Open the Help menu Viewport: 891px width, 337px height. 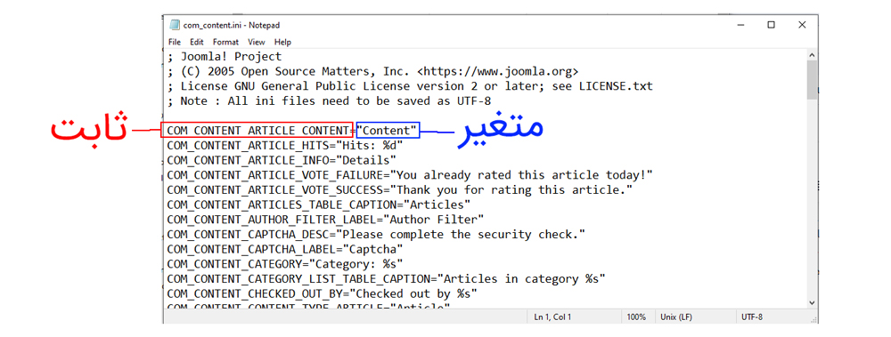pyautogui.click(x=282, y=42)
